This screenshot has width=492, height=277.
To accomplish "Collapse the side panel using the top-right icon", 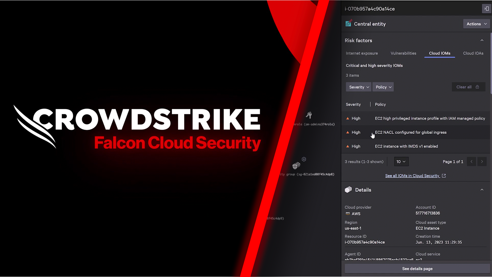I will pos(486,9).
